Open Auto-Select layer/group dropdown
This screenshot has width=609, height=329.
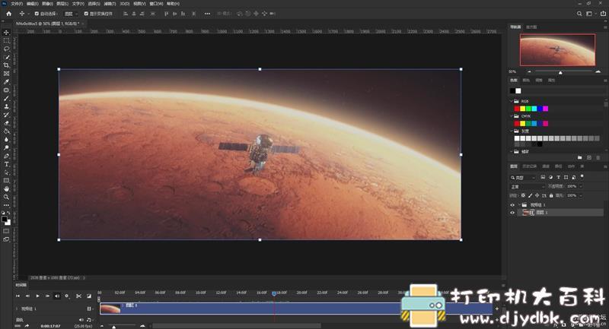click(71, 14)
